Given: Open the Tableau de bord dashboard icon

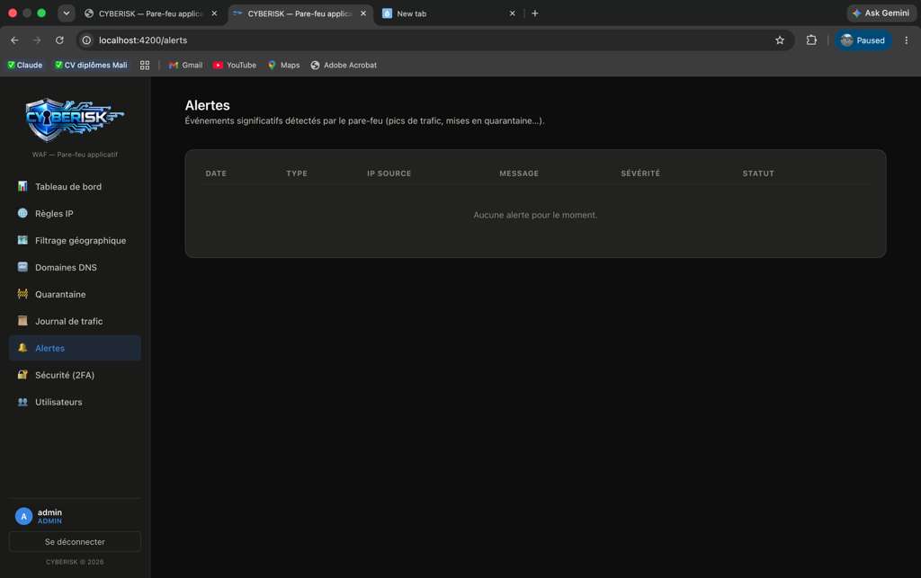Looking at the screenshot, I should click(x=22, y=186).
